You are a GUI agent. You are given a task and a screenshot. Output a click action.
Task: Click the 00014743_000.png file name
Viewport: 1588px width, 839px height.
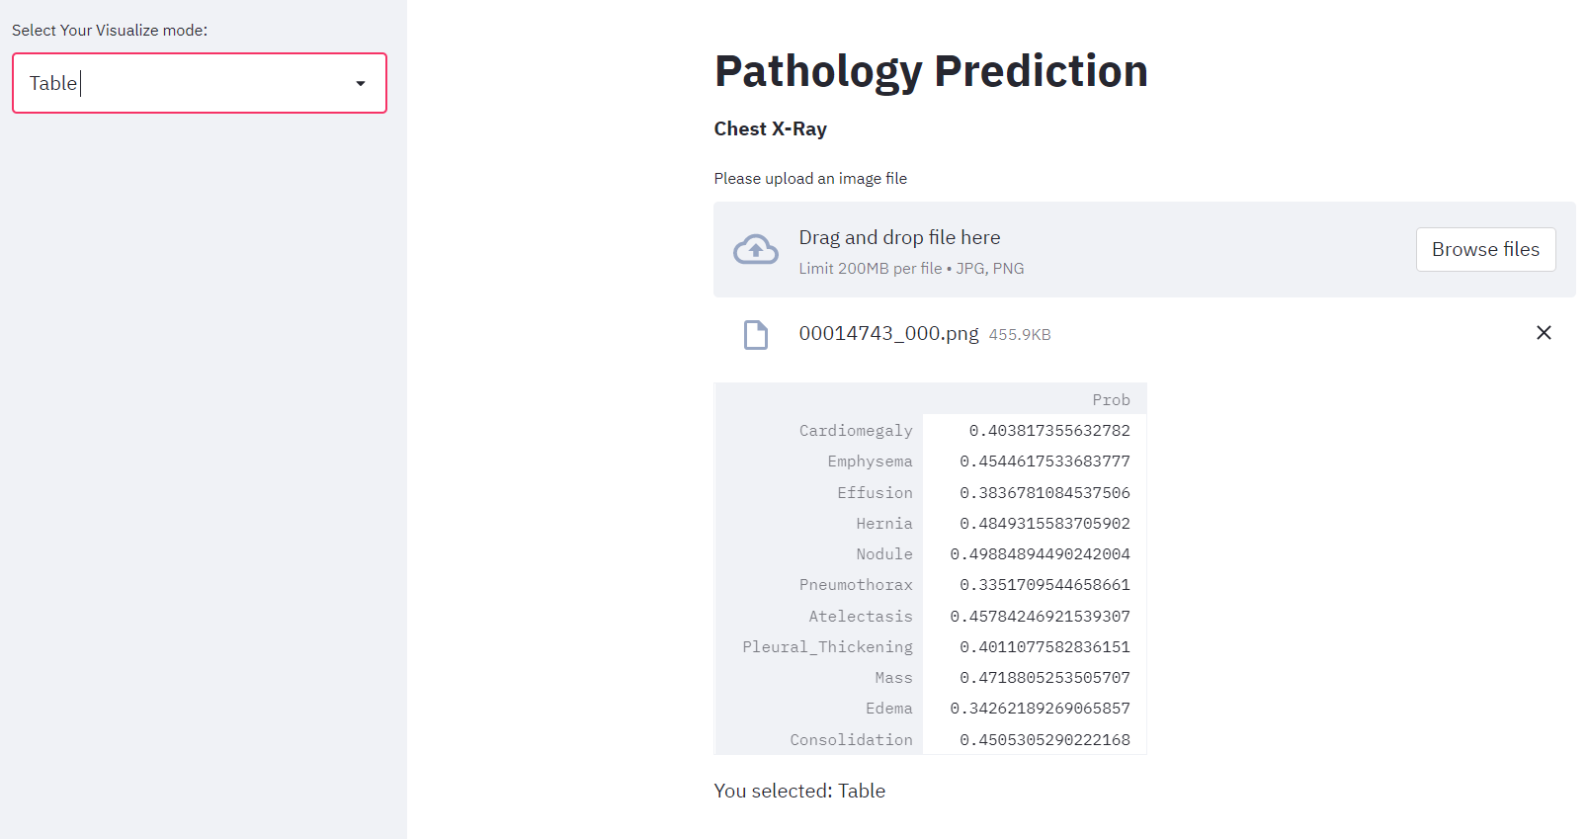click(x=888, y=333)
